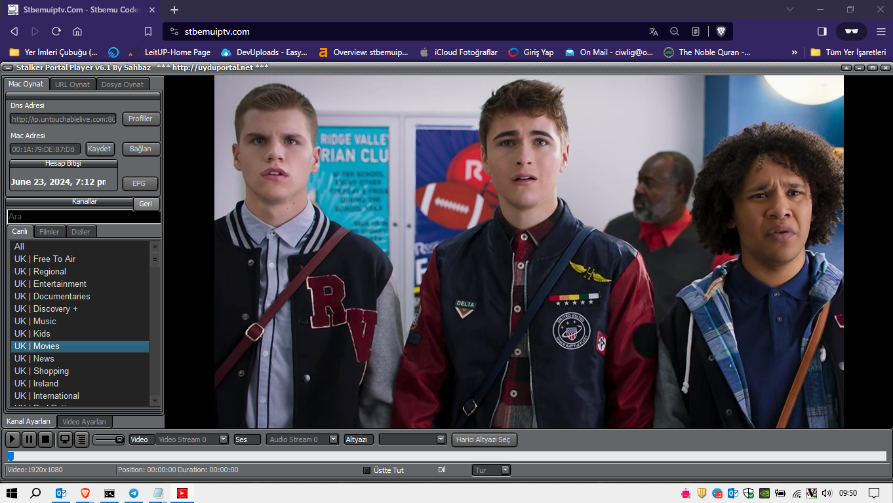893x503 pixels.
Task: Switch to the URL Oynat tab
Action: coord(72,84)
